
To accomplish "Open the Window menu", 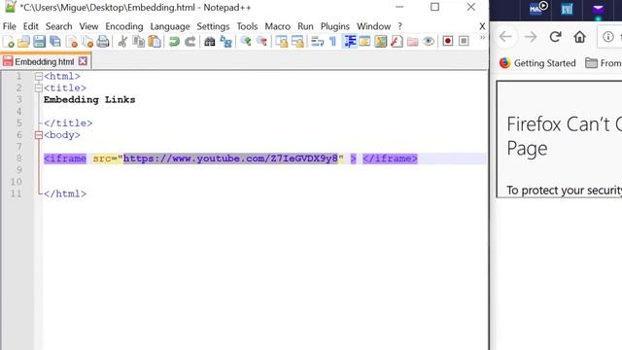I will 373,26.
